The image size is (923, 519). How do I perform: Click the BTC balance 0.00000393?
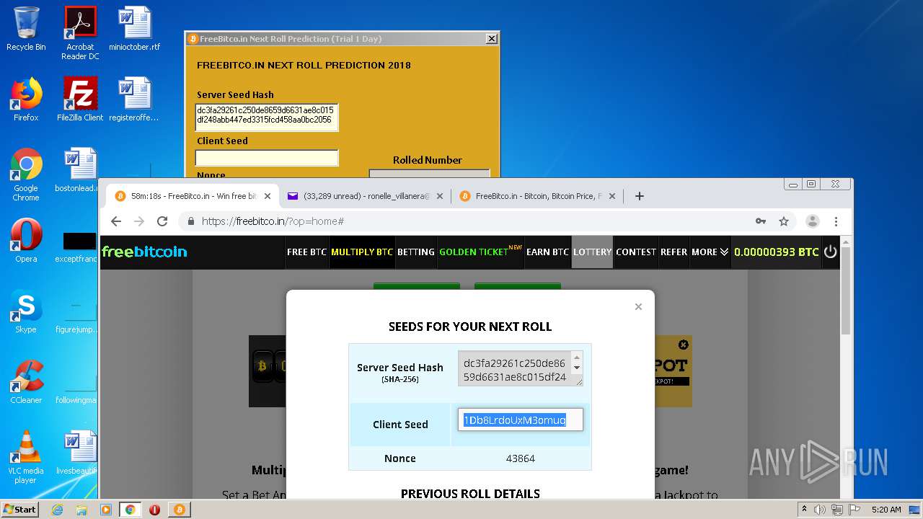[x=776, y=252]
